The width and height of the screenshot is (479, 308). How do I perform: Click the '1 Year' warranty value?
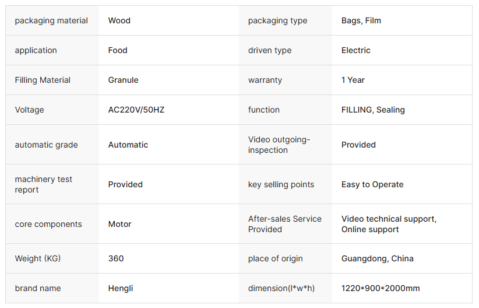[x=353, y=80]
